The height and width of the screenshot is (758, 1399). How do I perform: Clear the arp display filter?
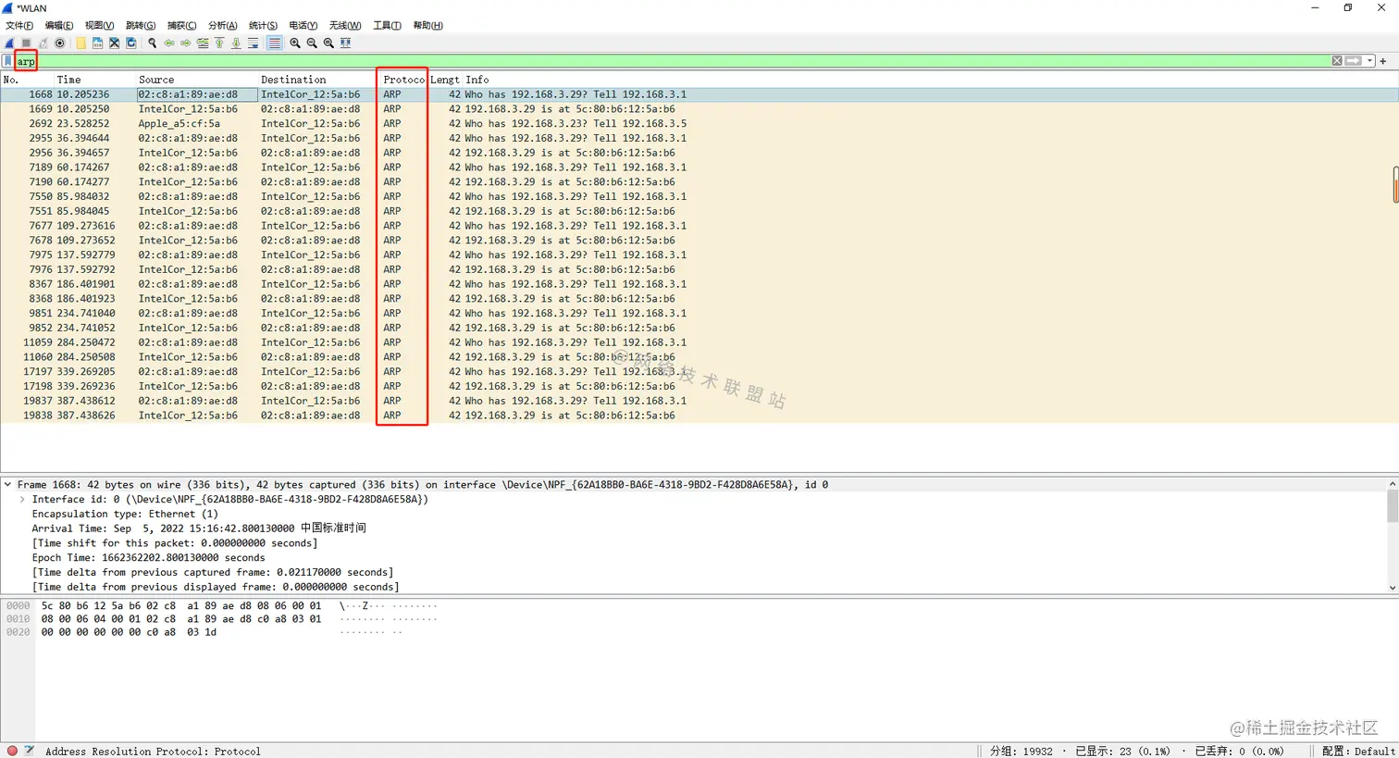click(x=1337, y=61)
